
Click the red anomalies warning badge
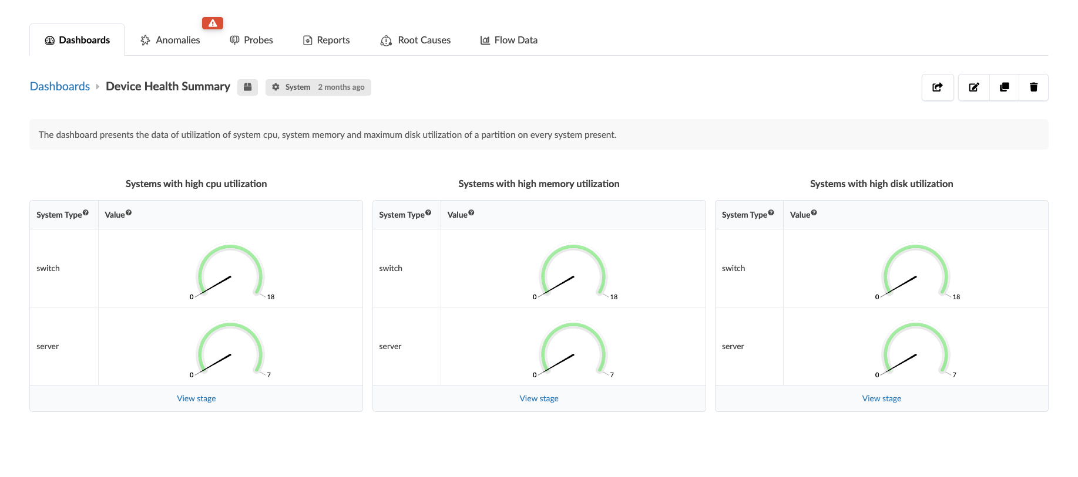point(213,23)
